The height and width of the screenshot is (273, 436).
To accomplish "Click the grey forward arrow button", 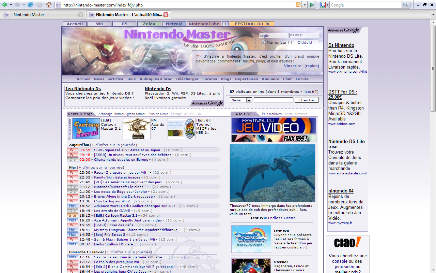I will point(17,5).
